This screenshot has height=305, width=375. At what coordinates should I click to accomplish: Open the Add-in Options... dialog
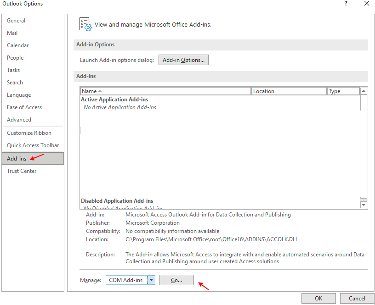[183, 60]
